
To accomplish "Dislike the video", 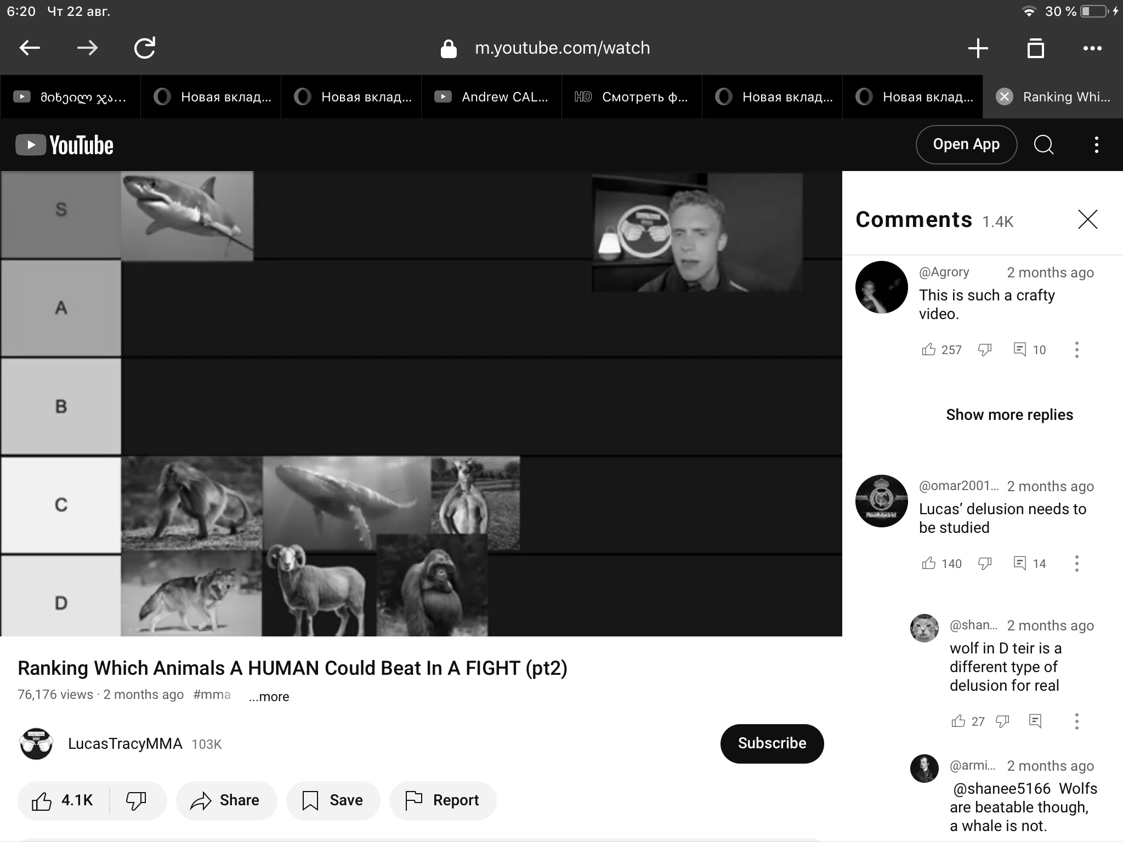I will (136, 800).
